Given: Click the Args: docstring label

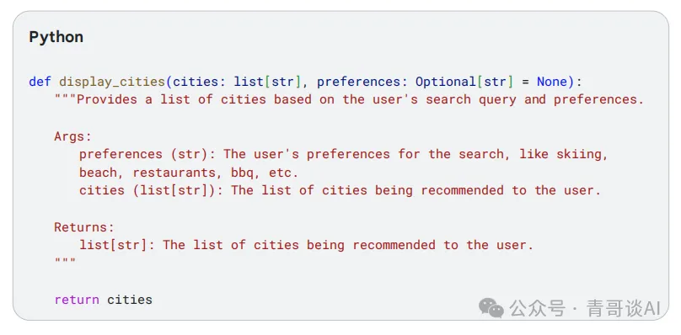Looking at the screenshot, I should pyautogui.click(x=73, y=136).
